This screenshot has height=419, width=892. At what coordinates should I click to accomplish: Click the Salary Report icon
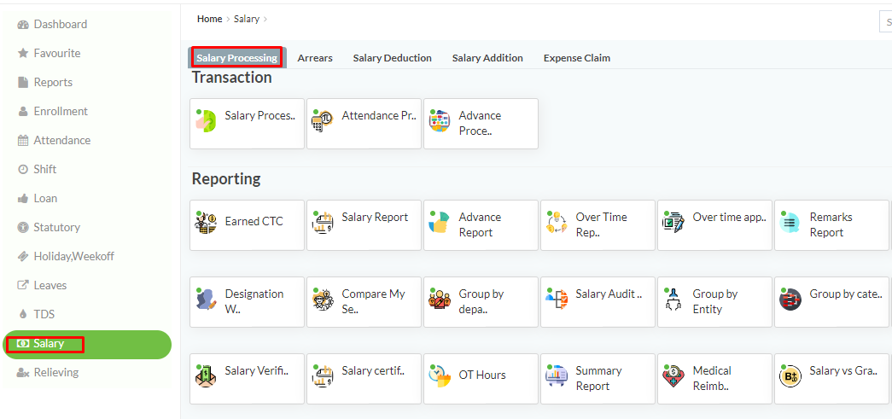(x=323, y=222)
